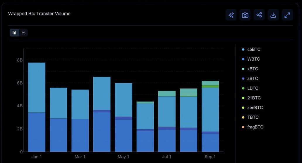Viewport: 302px width, 163px height.
Task: Toggle WBTC series in legend
Action: coord(253,59)
